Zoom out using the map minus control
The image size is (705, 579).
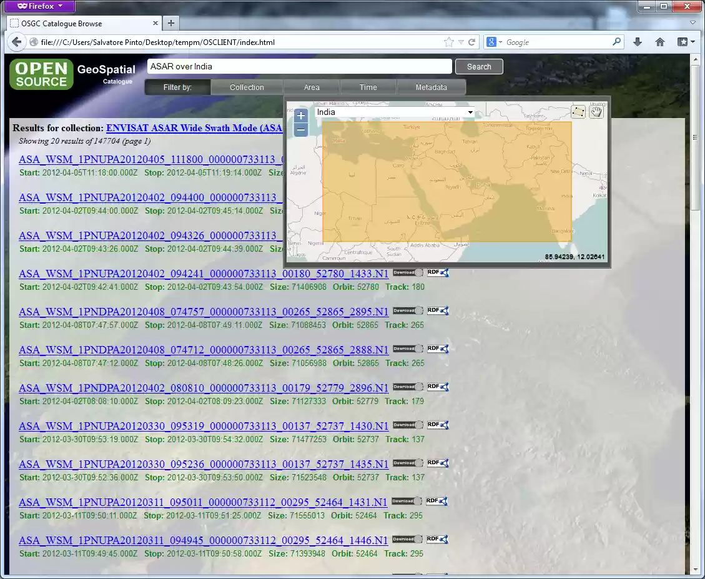point(300,129)
